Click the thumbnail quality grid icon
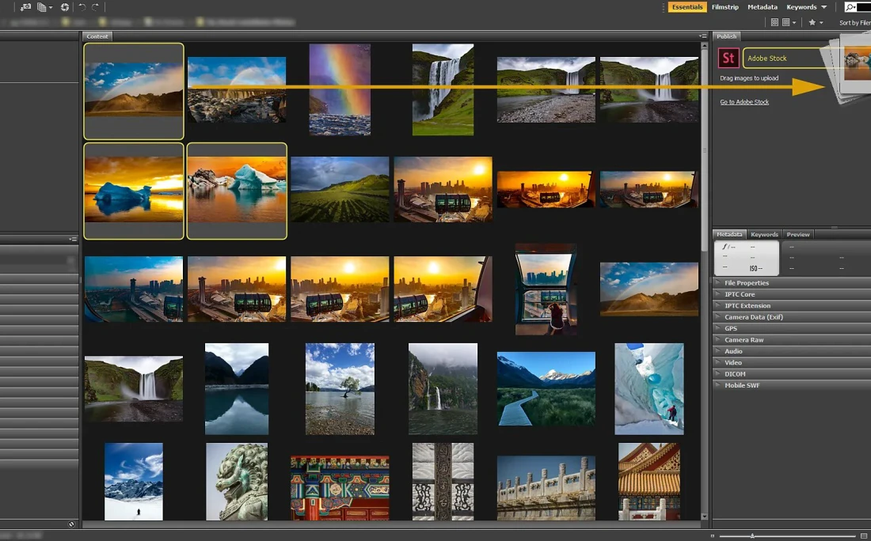The height and width of the screenshot is (541, 871). (774, 23)
